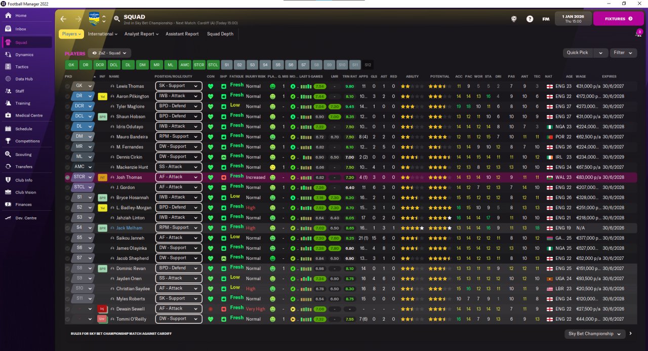Expand the ZaZ - Squad view dropdown
Image resolution: width=648 pixels, height=351 pixels.
[109, 53]
